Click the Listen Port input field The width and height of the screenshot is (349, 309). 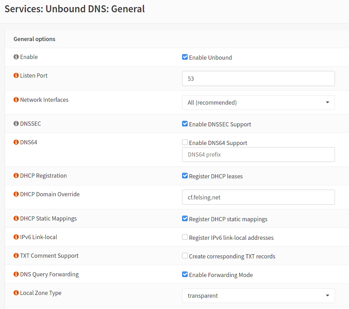pos(258,78)
